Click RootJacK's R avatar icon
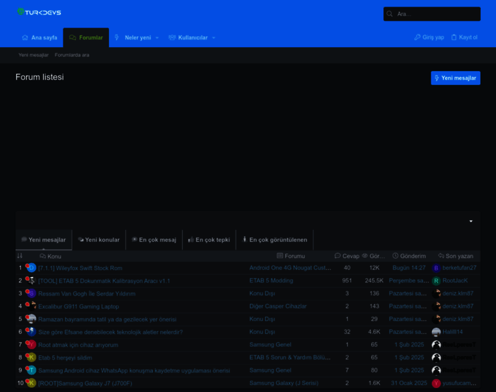The height and width of the screenshot is (392, 496). coord(436,281)
